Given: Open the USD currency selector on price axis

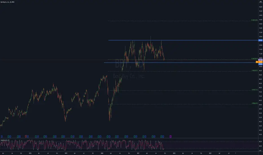Looking at the screenshot, I should 261,1.
